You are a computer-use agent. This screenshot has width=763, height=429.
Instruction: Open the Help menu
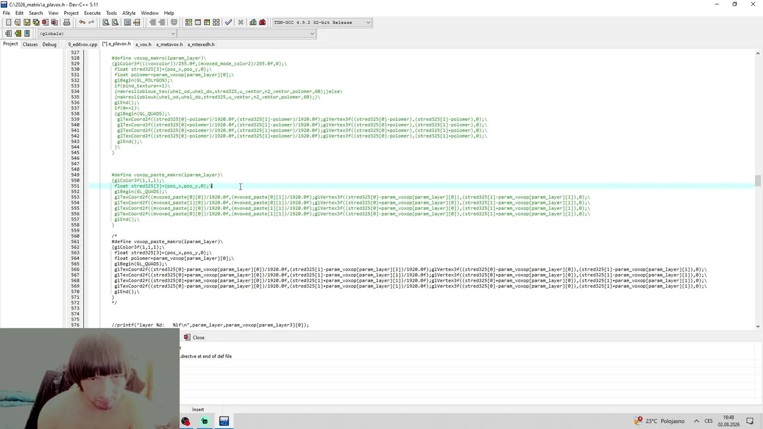tap(169, 13)
